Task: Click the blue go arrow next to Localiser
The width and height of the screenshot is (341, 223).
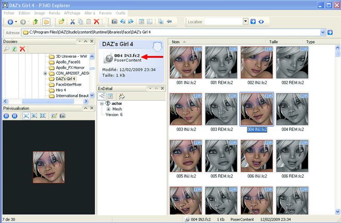Action: point(253,21)
